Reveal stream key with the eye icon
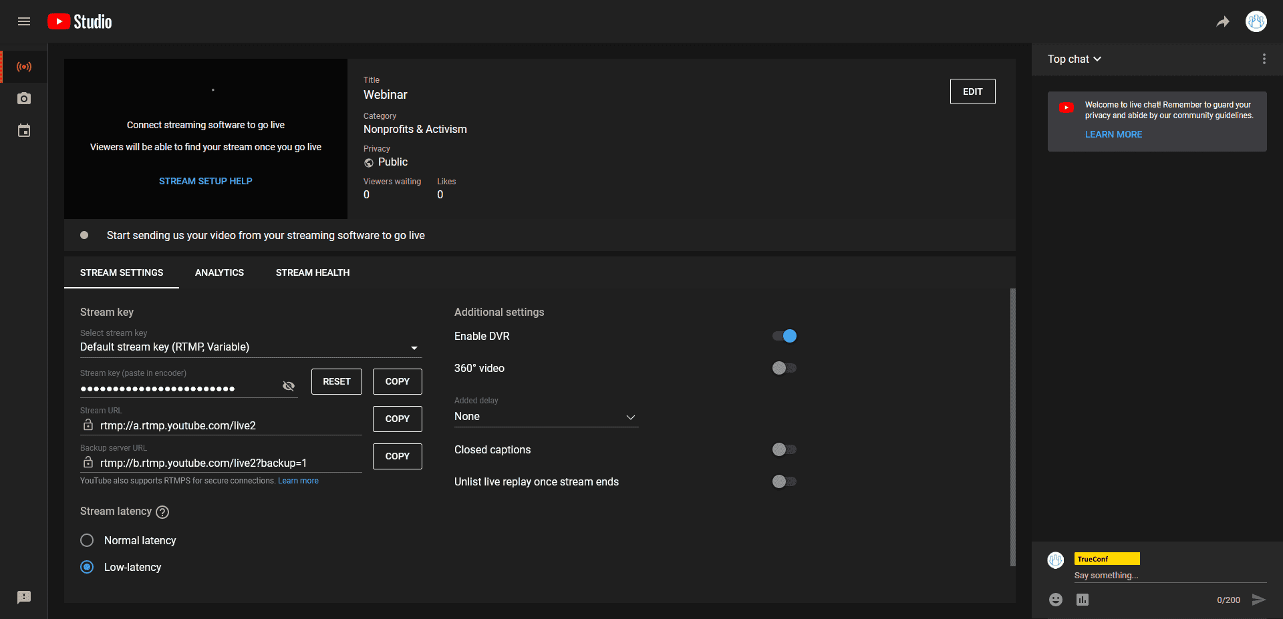1283x619 pixels. 289,386
